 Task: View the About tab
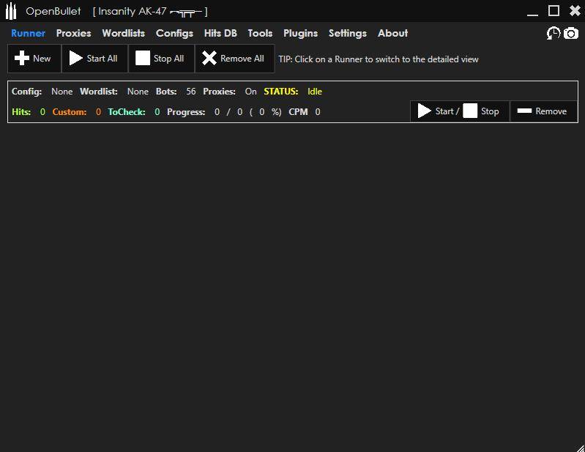point(392,33)
